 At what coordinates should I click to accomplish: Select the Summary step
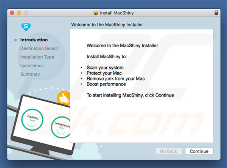(x=30, y=74)
